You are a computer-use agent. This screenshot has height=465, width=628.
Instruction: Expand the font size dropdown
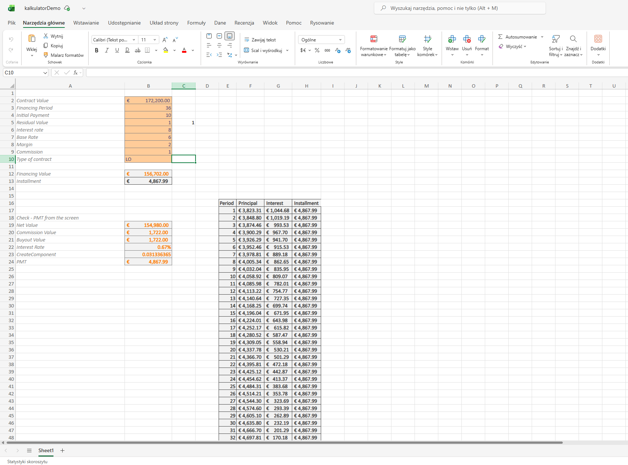click(154, 40)
